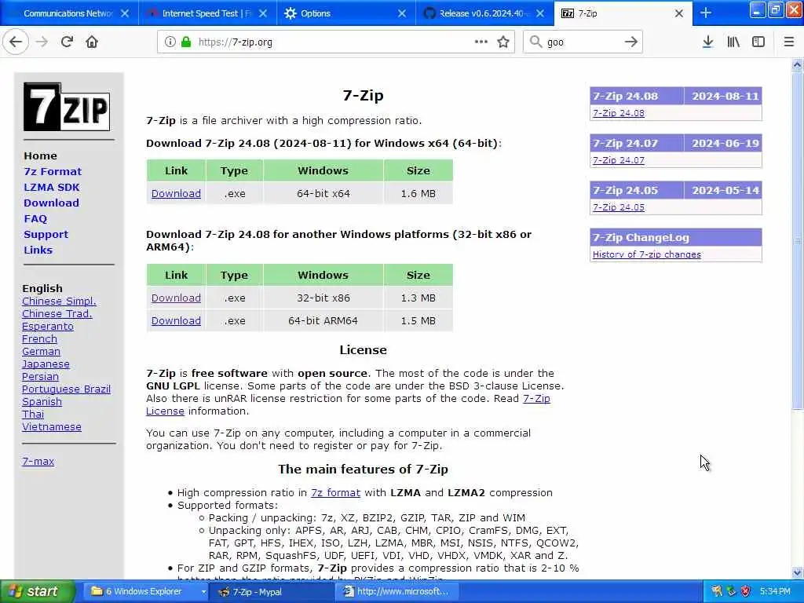Open Download page in sidebar
Viewport: 804px width, 603px height.
[51, 203]
